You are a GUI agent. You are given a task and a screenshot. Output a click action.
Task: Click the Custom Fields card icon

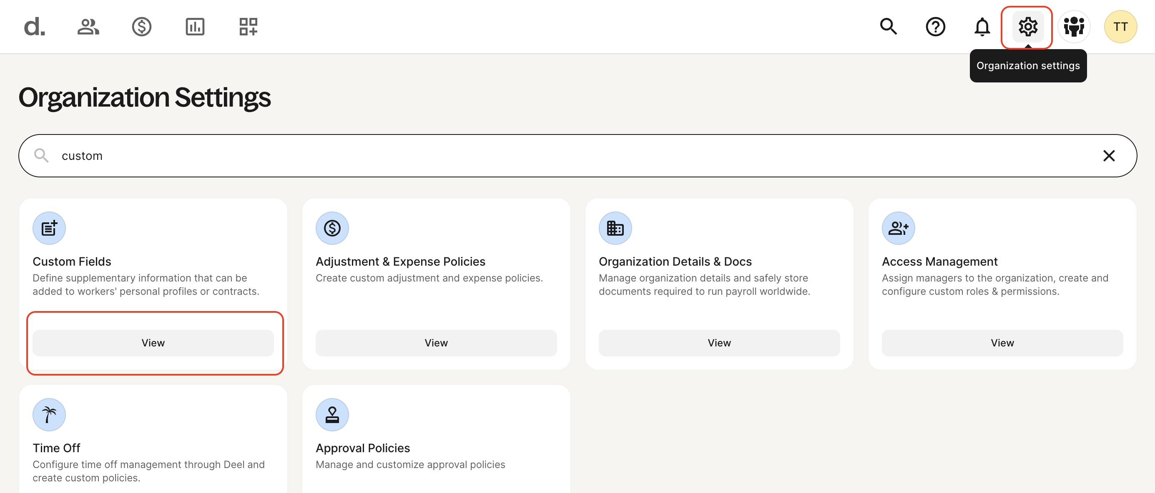(x=49, y=228)
